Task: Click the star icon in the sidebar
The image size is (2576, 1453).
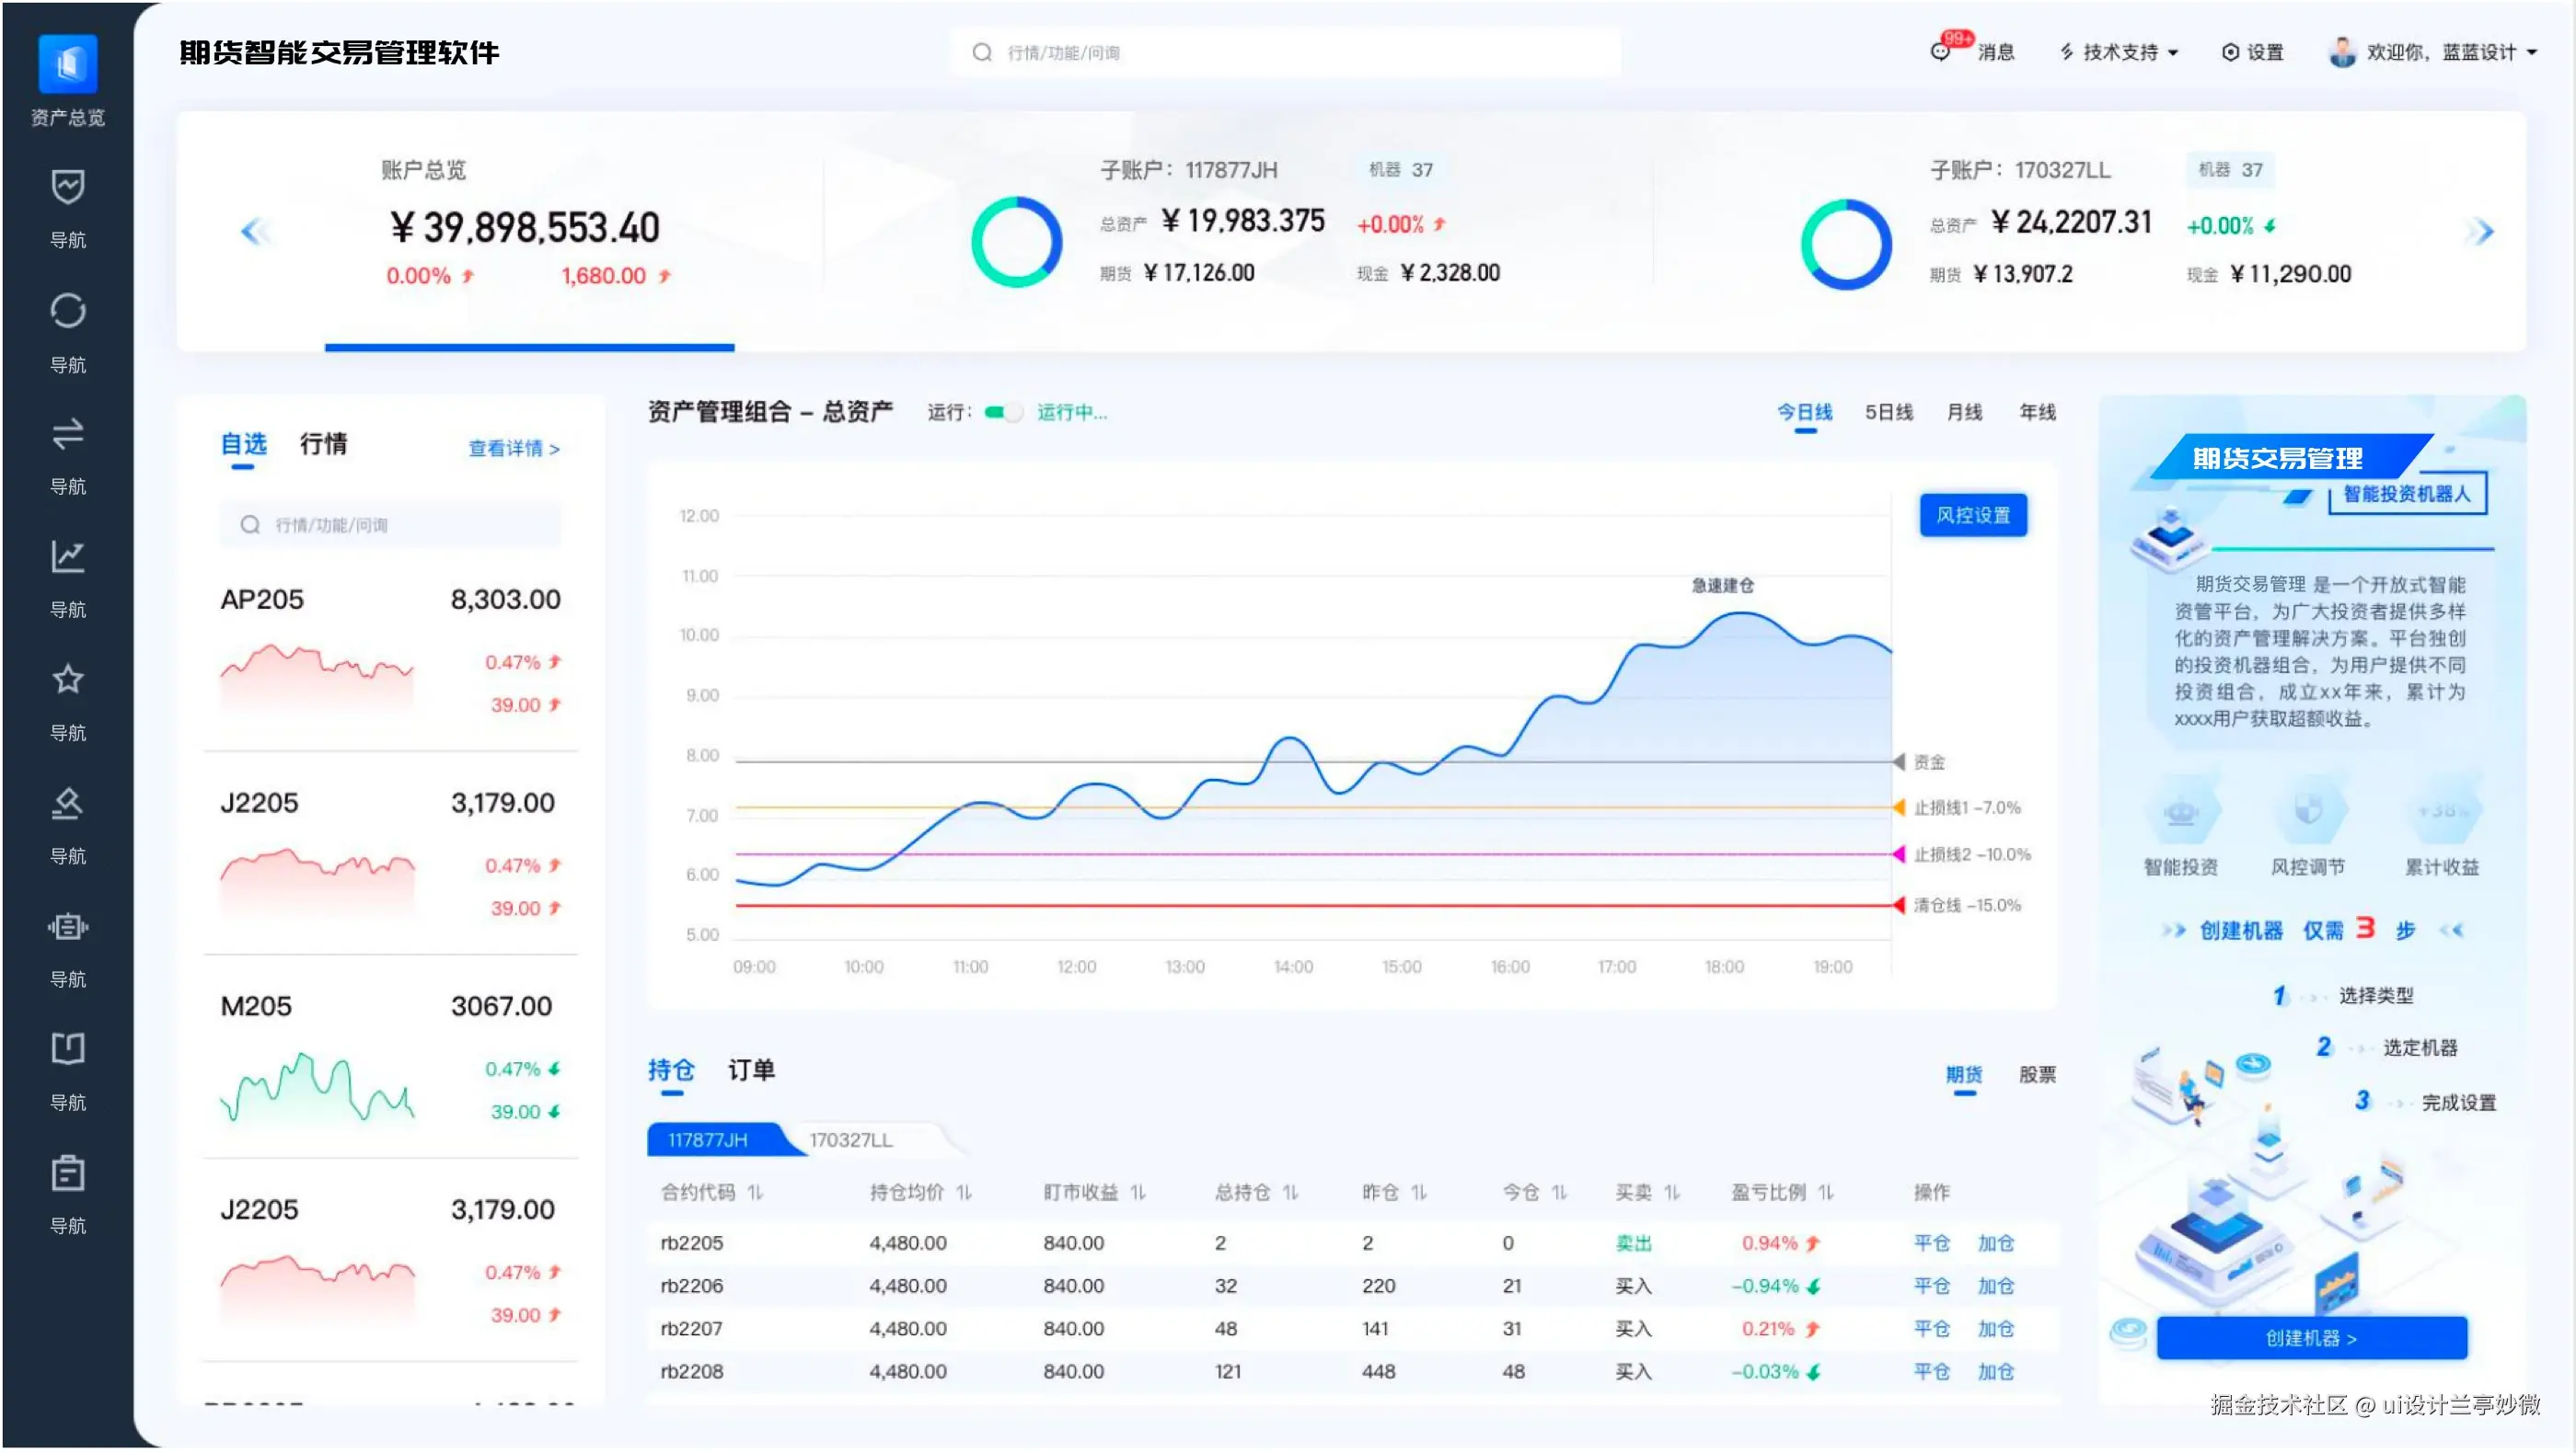Action: (x=67, y=680)
